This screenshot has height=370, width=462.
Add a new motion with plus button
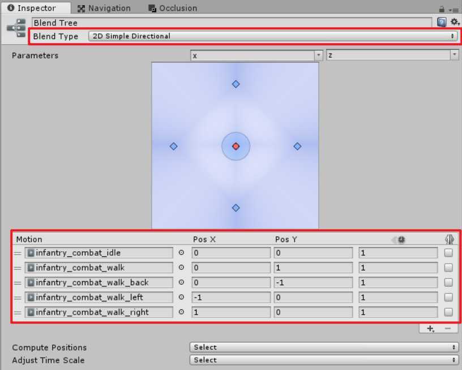(430, 329)
